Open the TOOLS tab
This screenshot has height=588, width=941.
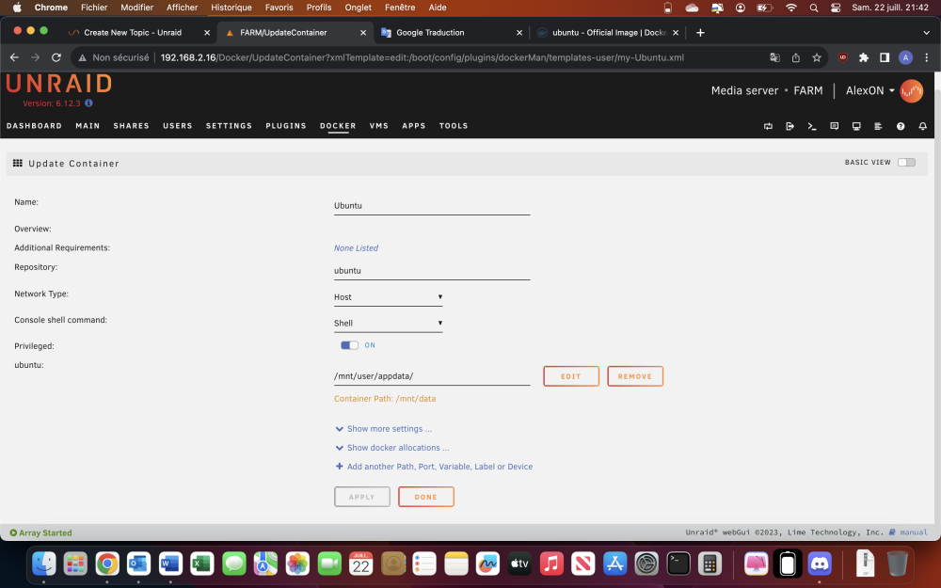(454, 126)
